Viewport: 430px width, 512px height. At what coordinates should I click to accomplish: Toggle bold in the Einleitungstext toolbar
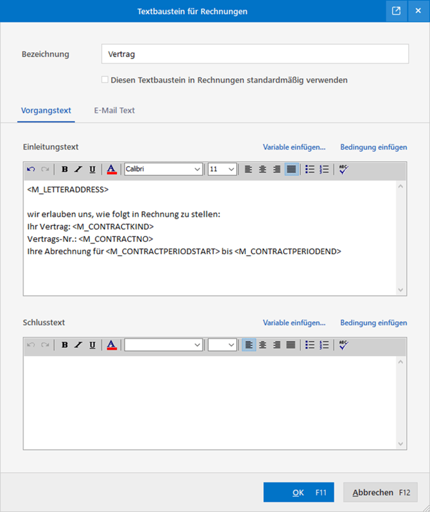click(65, 169)
